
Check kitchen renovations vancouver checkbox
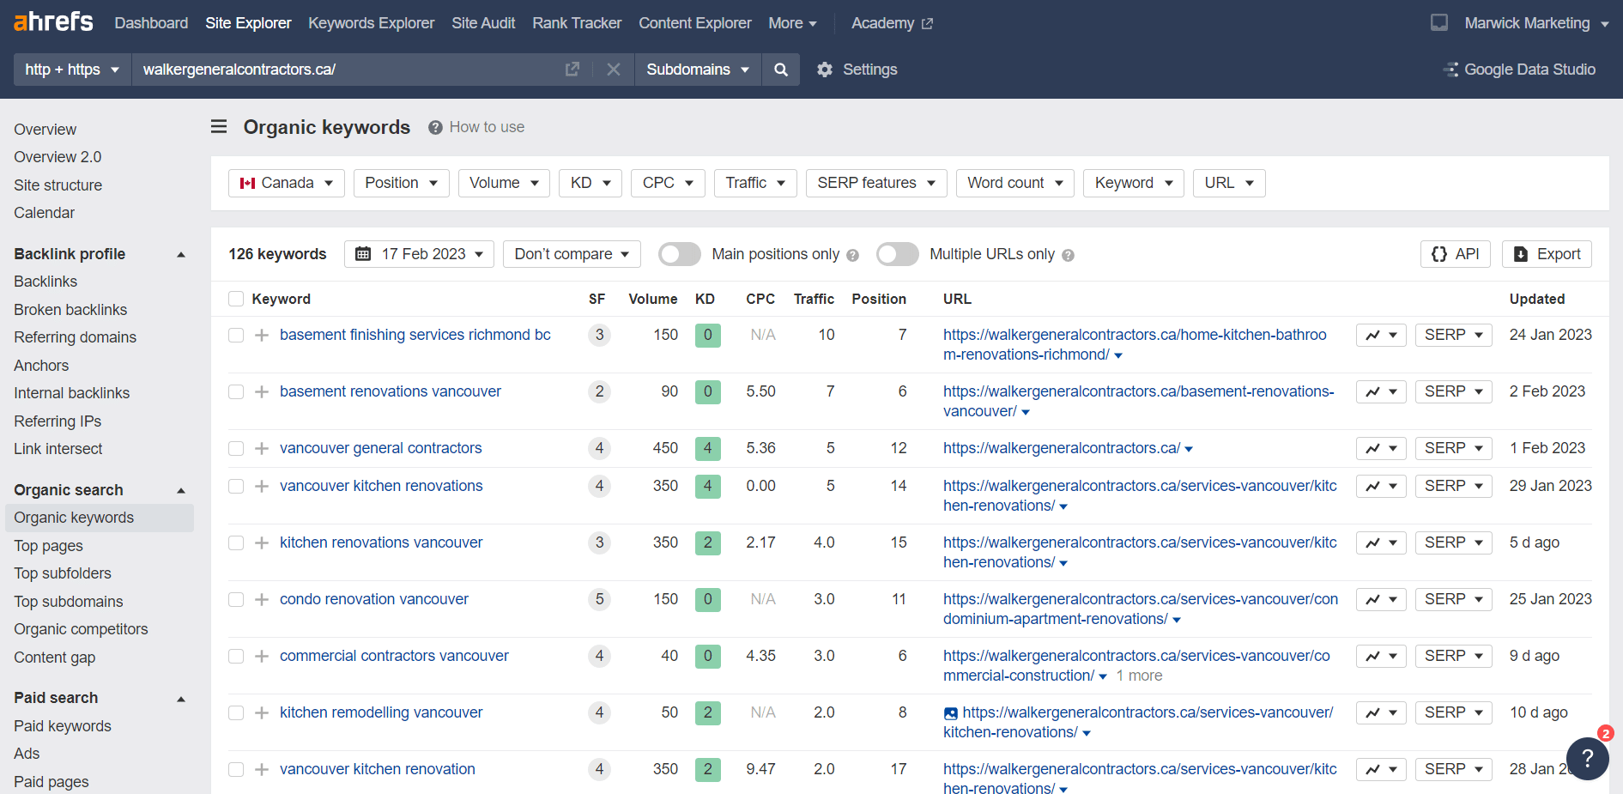[236, 542]
